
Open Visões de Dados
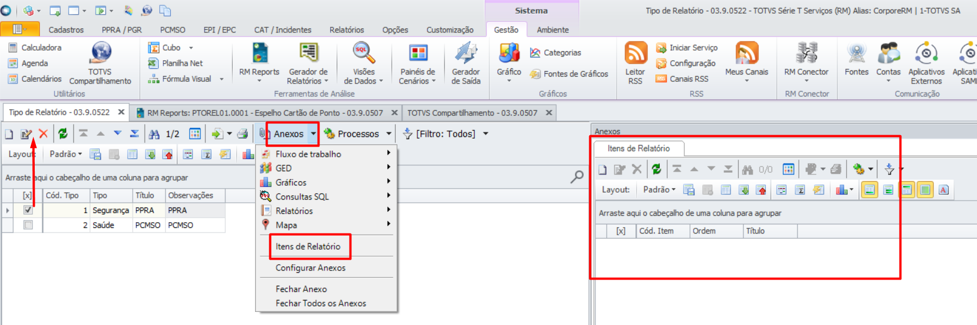point(363,64)
